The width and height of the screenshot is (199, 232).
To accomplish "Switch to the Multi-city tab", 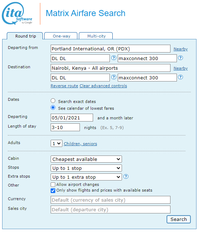I will (96, 36).
